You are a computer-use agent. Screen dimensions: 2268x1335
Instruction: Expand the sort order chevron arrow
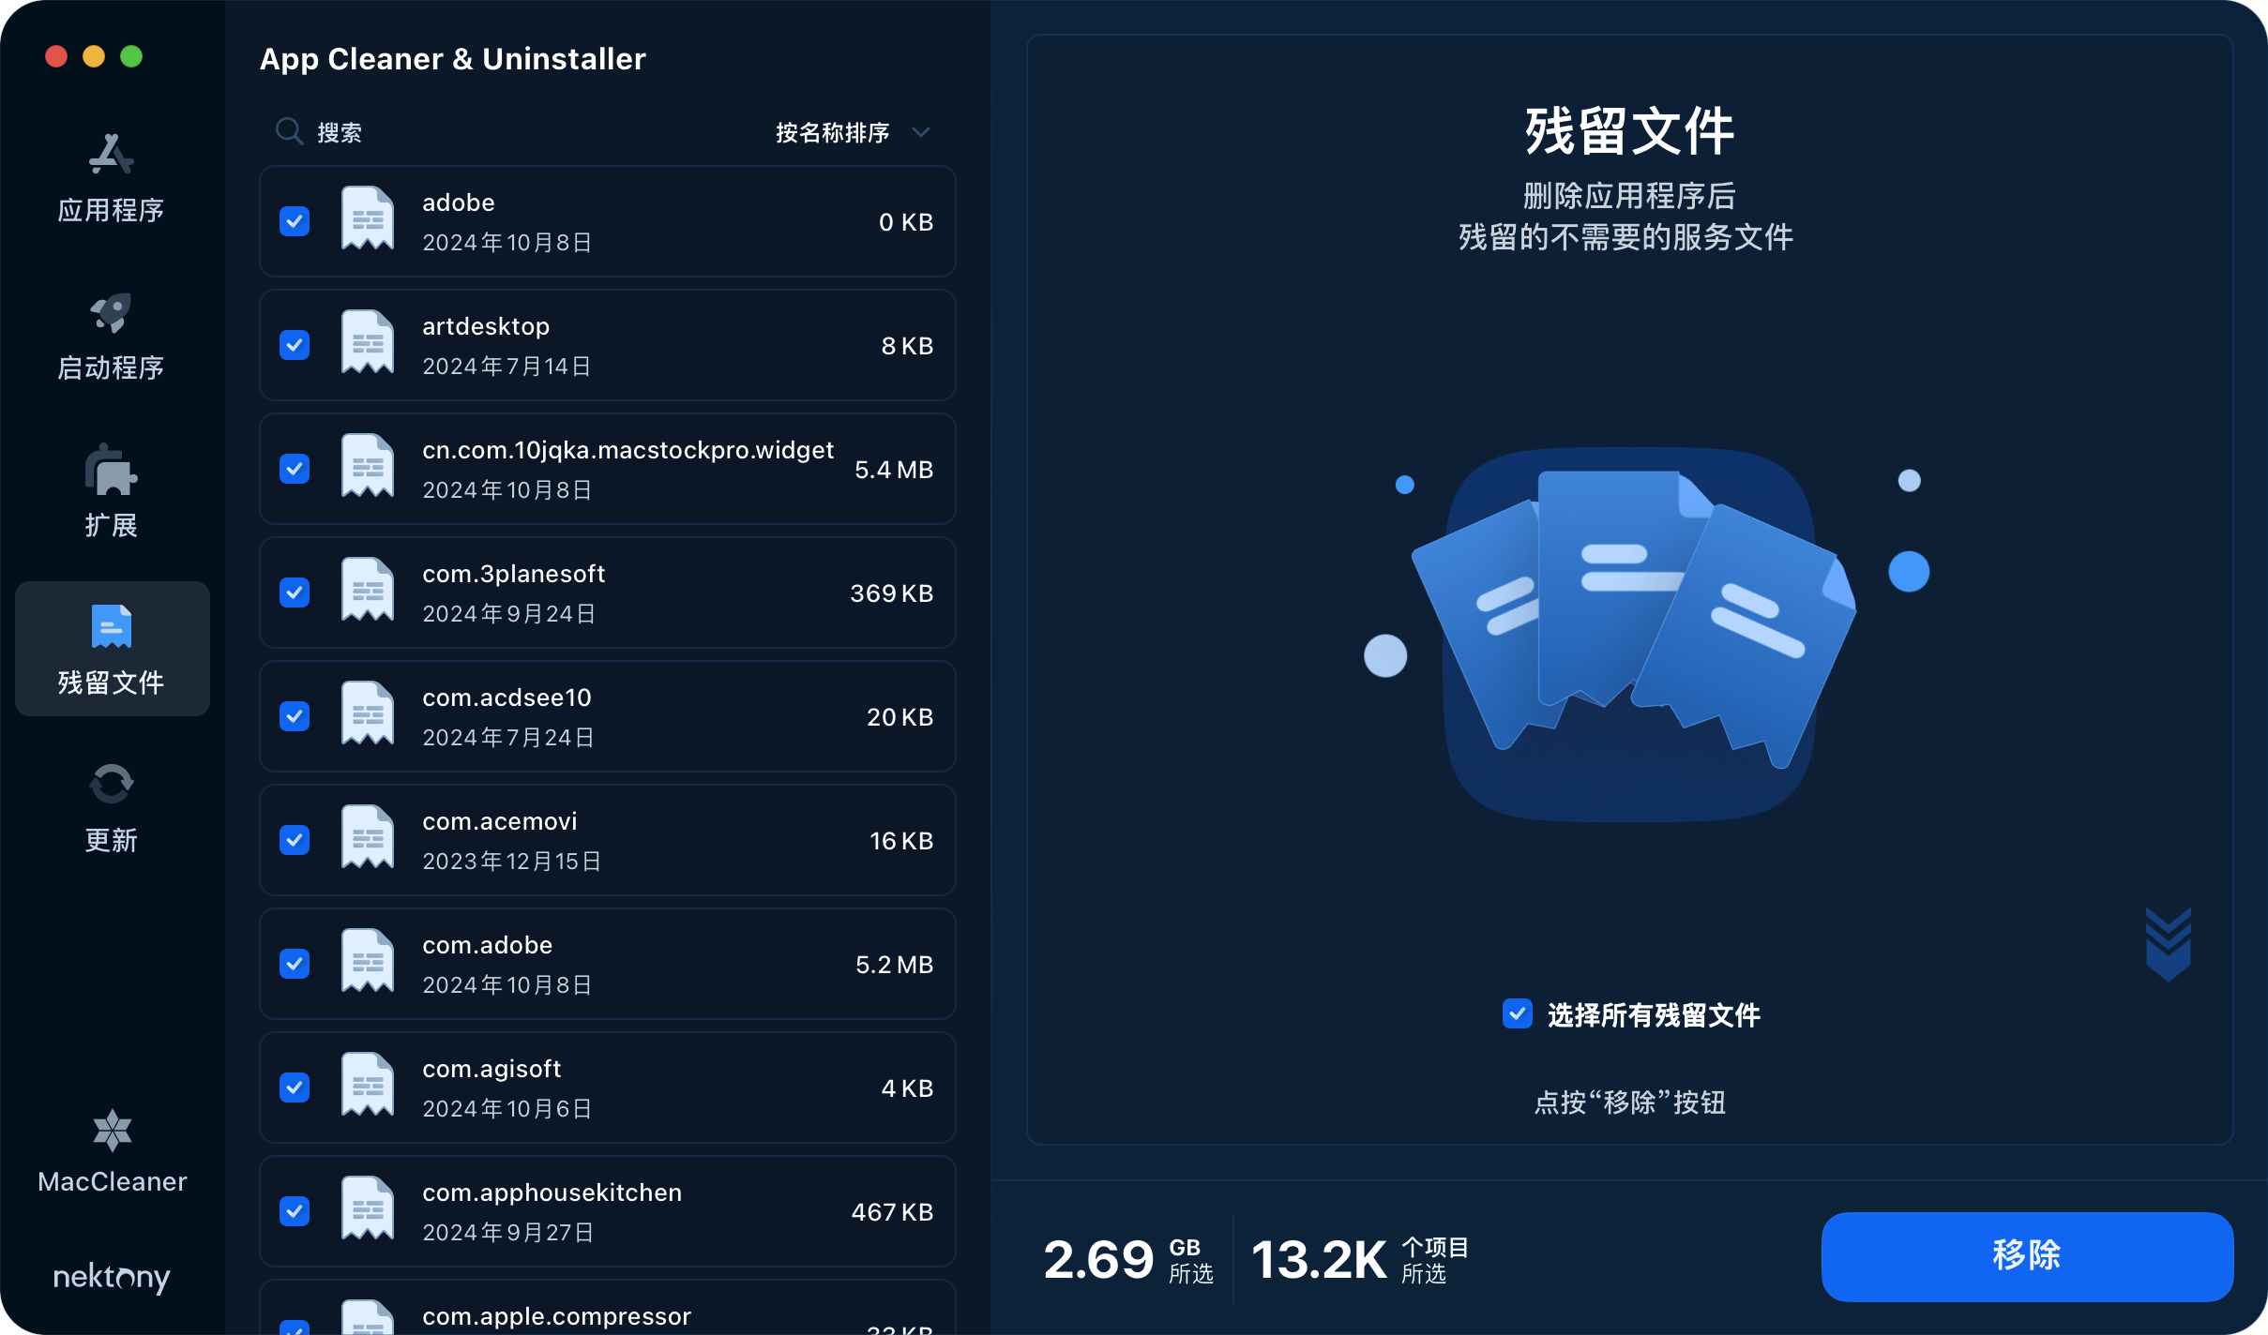click(x=921, y=132)
